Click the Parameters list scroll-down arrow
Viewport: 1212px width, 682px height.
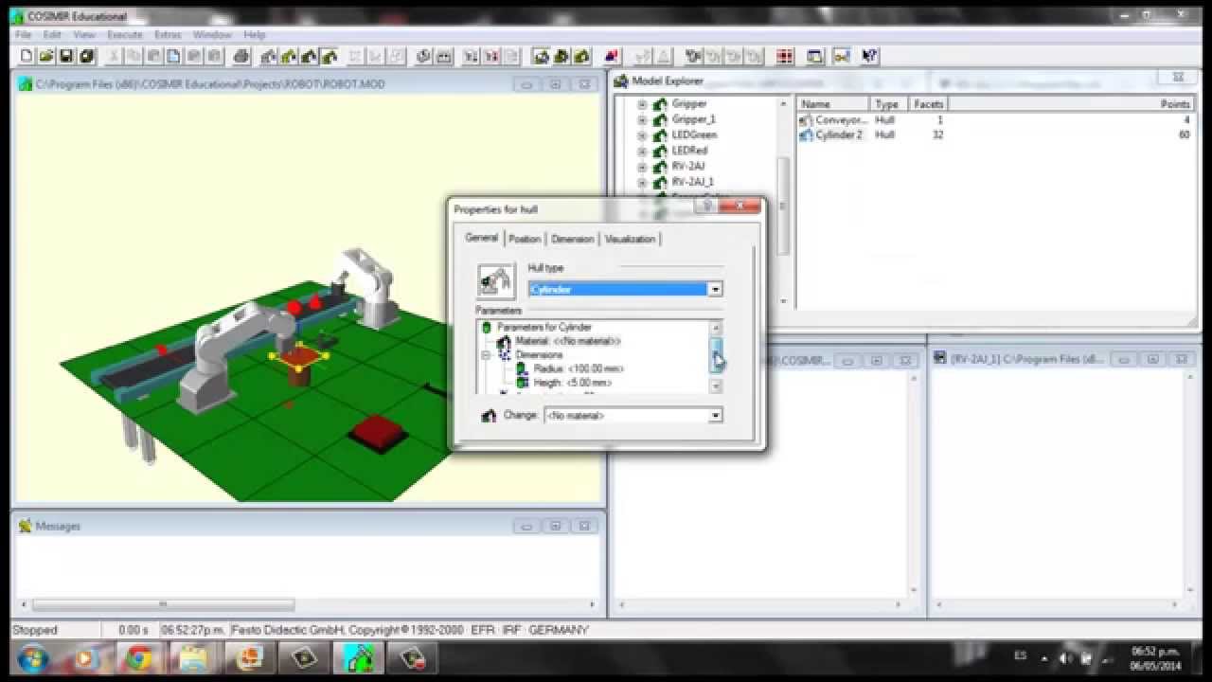point(716,386)
